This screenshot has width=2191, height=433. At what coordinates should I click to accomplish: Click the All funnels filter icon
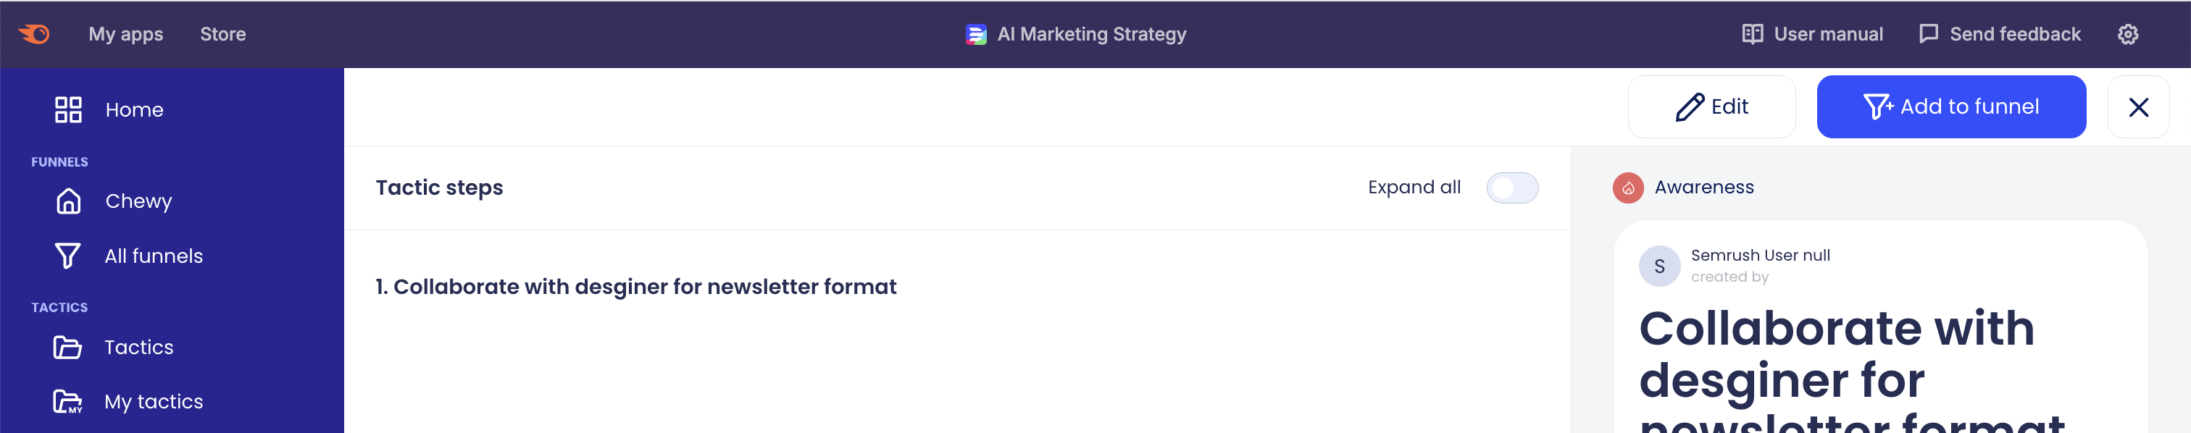pos(68,256)
